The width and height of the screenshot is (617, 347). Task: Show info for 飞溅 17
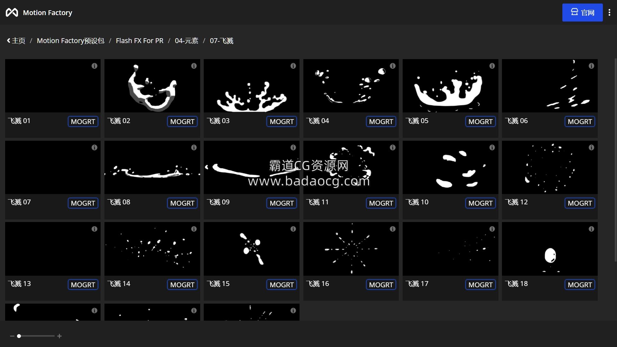point(492,229)
